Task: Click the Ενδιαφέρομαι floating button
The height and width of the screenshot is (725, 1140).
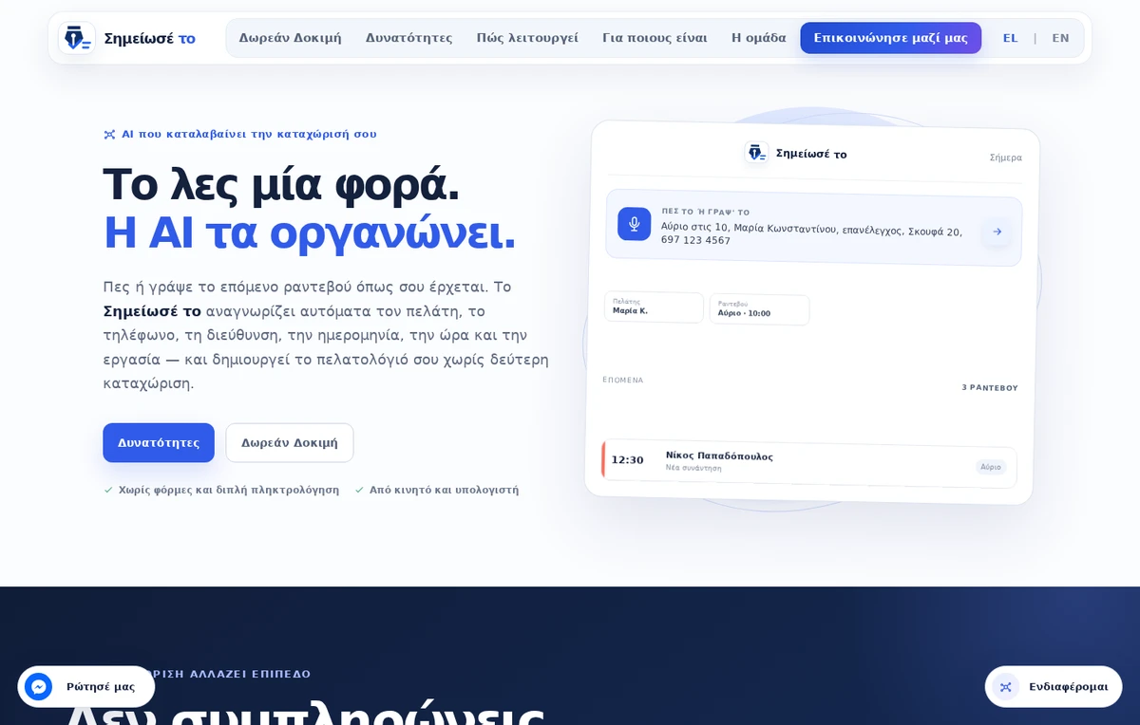Action: pyautogui.click(x=1054, y=686)
